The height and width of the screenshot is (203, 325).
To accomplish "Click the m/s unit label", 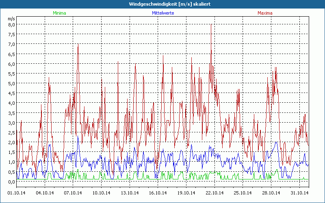I will [x=11, y=19].
